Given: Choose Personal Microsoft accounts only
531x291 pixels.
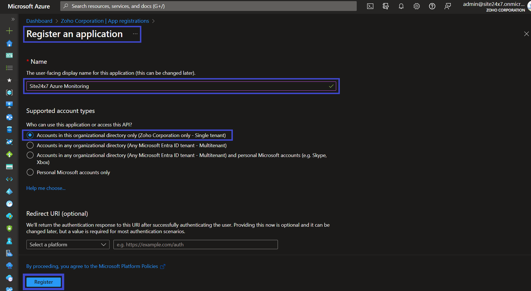Looking at the screenshot, I should point(30,172).
